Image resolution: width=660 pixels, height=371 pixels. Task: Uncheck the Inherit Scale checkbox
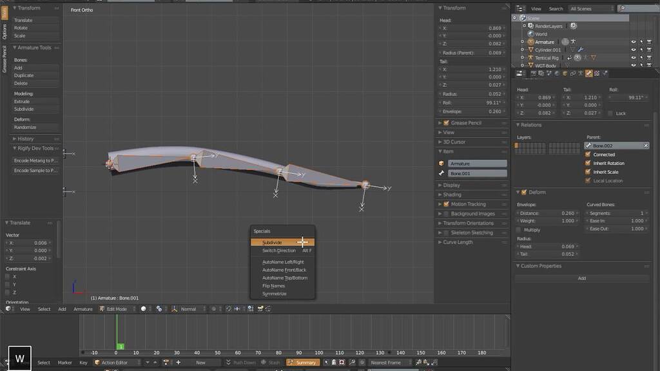point(588,171)
